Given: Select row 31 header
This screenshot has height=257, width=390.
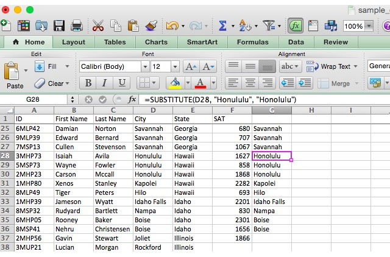Looking at the screenshot, I should [x=5, y=183].
